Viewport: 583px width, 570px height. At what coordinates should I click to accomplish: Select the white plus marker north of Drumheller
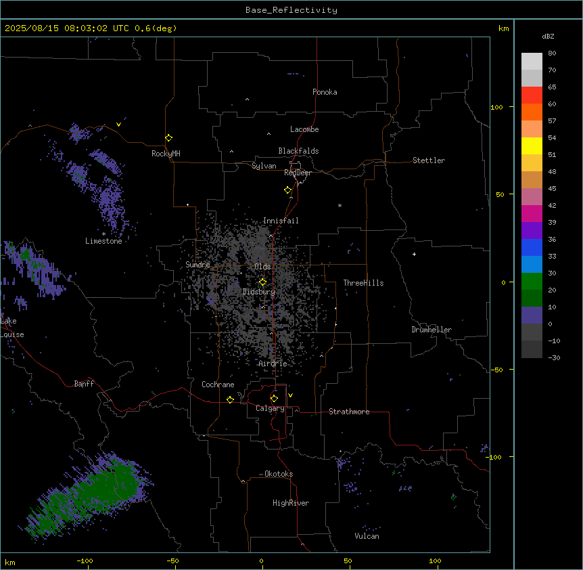pyautogui.click(x=414, y=254)
